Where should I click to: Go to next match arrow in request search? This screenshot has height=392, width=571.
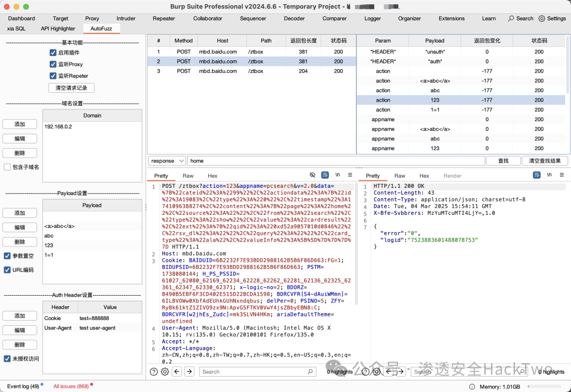[189, 371]
